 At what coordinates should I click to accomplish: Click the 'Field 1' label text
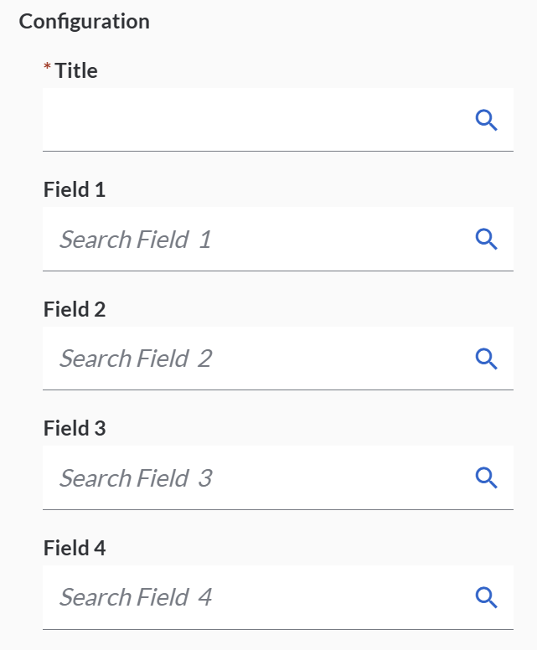(x=75, y=190)
